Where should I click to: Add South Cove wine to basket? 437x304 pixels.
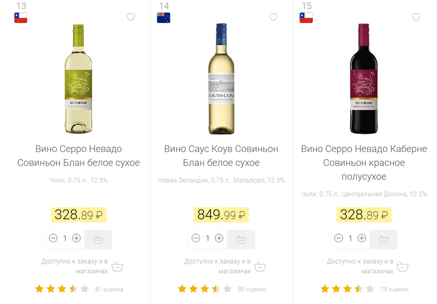pos(241,239)
